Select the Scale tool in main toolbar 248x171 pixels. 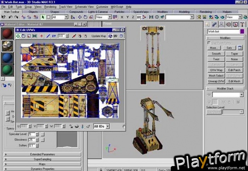pyautogui.click(x=91, y=17)
